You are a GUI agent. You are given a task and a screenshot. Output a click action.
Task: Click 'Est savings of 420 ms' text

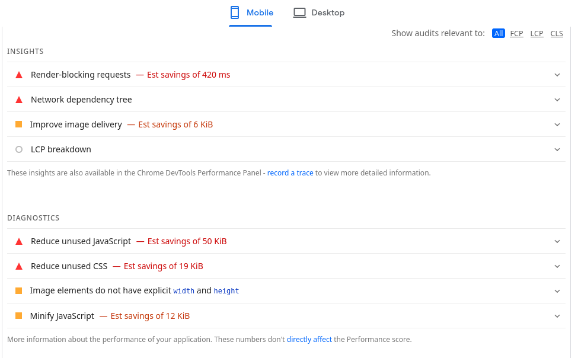[189, 75]
